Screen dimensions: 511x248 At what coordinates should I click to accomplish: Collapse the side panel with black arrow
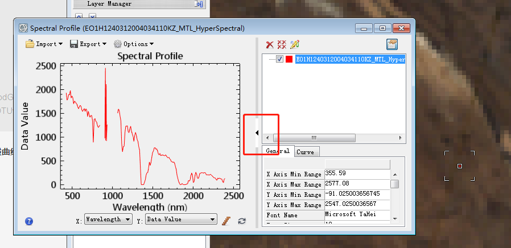click(x=257, y=133)
